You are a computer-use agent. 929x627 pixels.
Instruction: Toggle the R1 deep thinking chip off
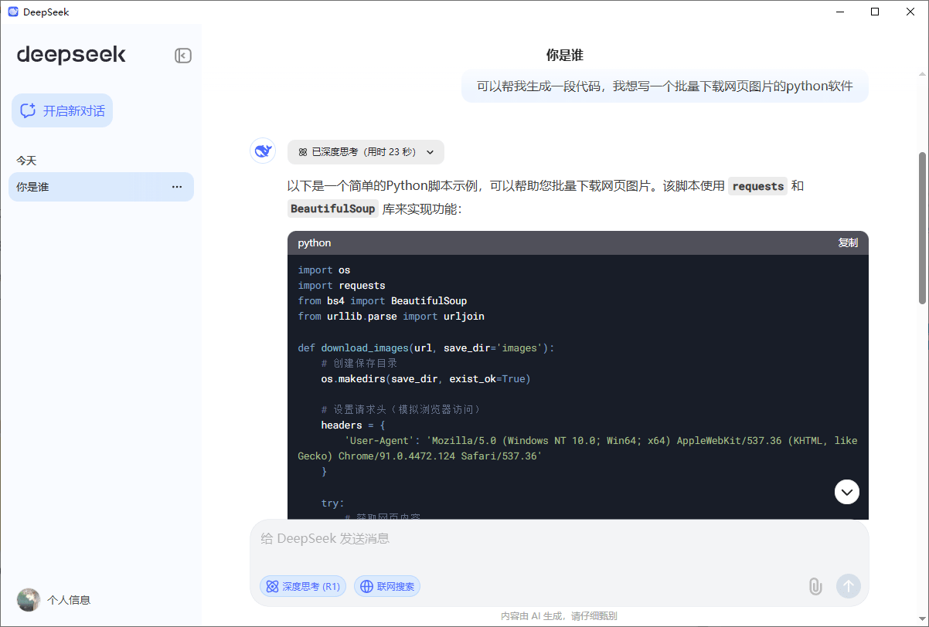click(302, 586)
